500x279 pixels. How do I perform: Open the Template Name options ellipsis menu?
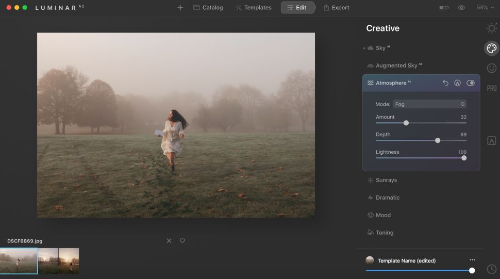[x=472, y=260]
